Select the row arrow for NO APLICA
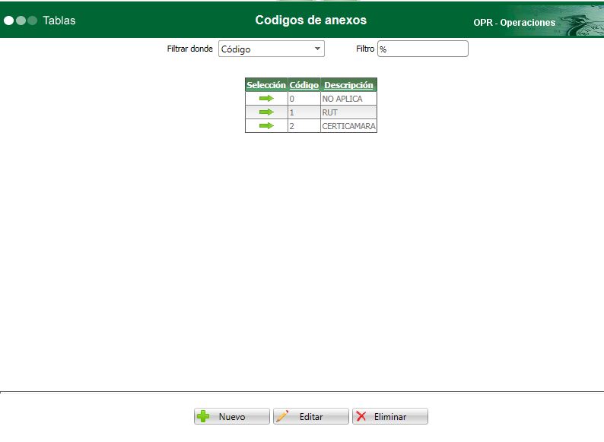 [x=266, y=99]
